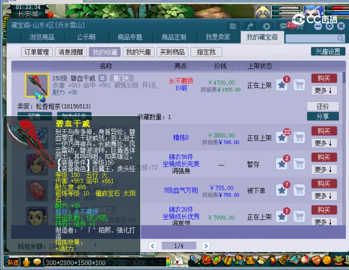Go to next page arrow
Screen dimensions: 349x270
pos(206,246)
